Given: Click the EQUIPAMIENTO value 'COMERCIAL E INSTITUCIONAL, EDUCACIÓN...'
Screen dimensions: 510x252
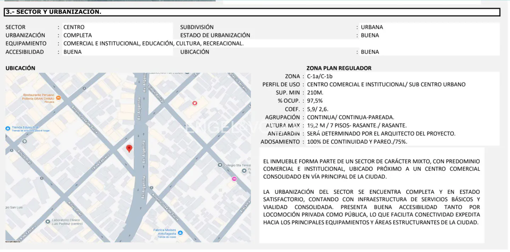Looking at the screenshot, I should pos(153,43).
